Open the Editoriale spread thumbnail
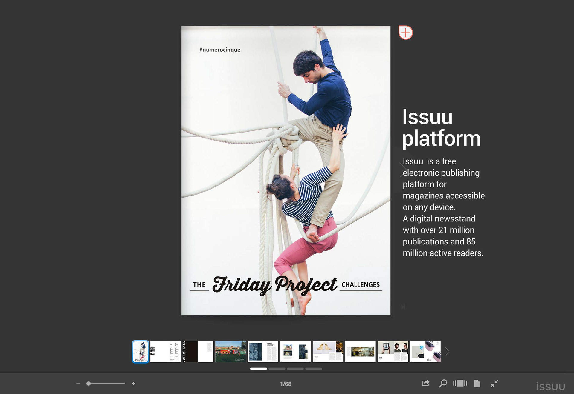The image size is (574, 394). coord(198,352)
